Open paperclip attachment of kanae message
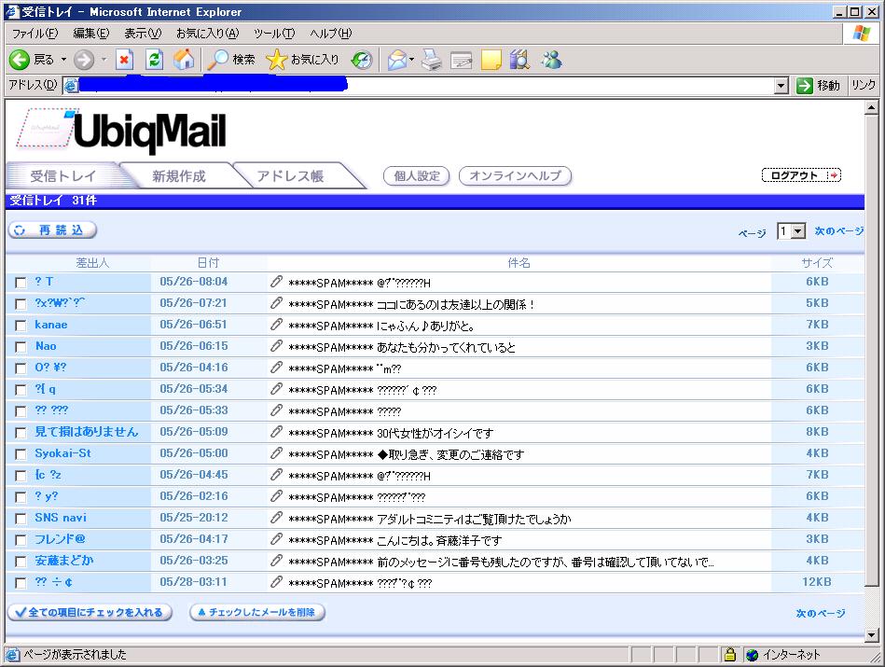885x667 pixels. [x=276, y=325]
